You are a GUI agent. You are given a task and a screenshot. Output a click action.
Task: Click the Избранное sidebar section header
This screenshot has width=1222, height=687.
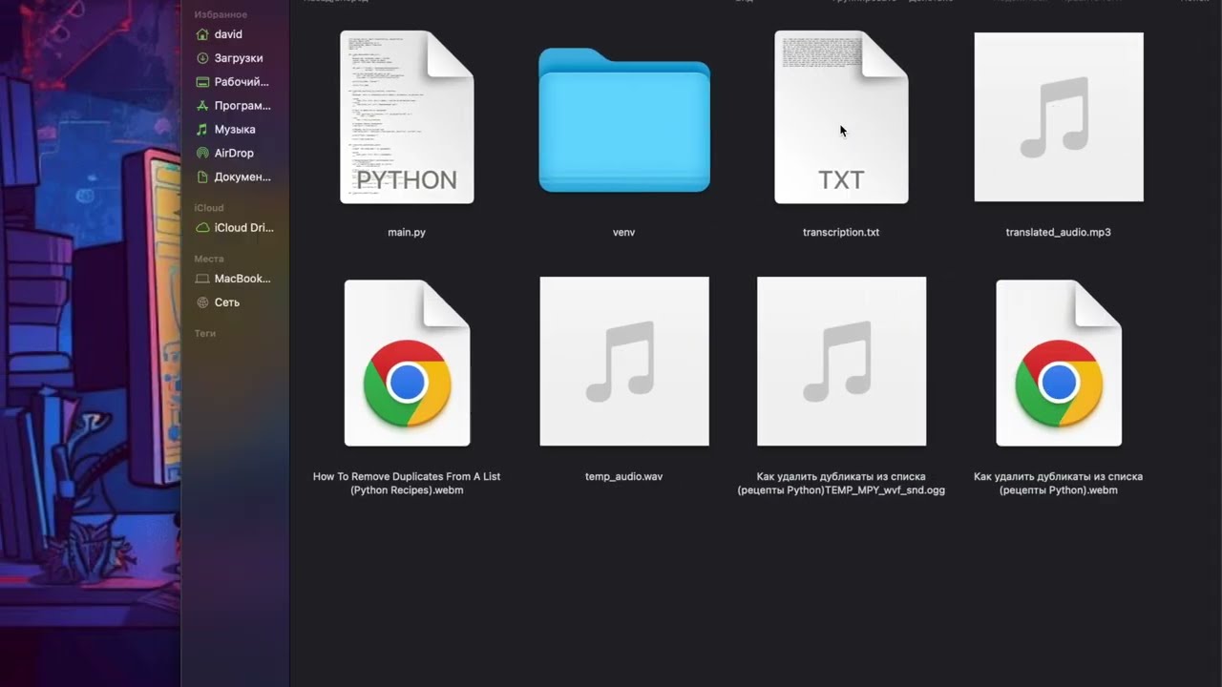(x=221, y=15)
